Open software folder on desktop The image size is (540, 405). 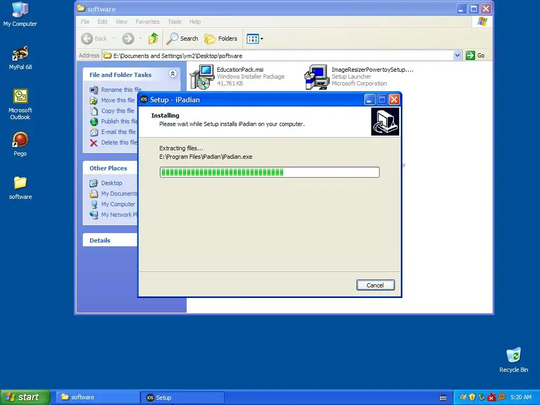[x=21, y=188]
